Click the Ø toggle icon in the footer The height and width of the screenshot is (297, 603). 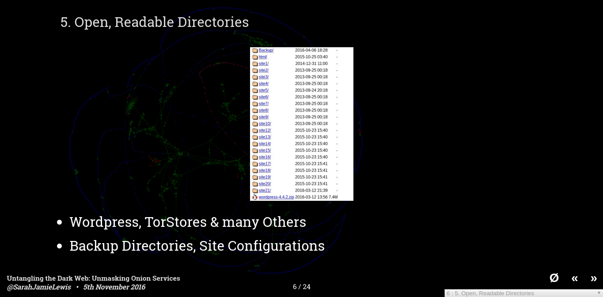coord(554,278)
